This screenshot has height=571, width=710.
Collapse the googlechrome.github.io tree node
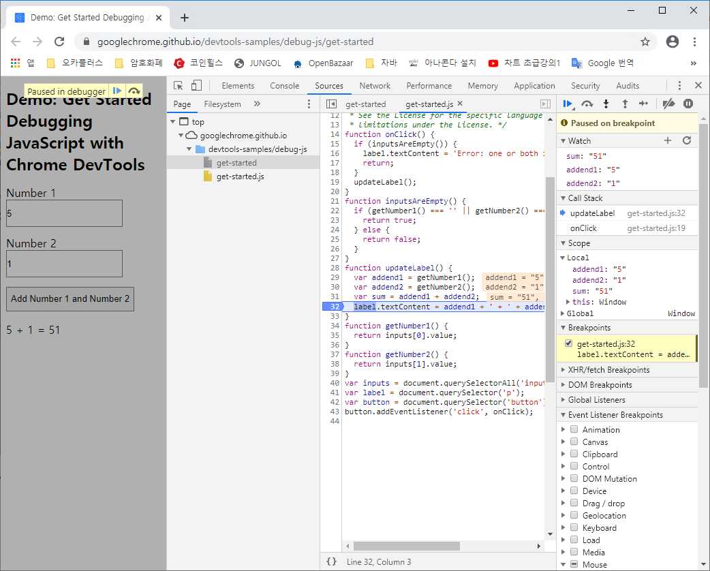click(x=181, y=136)
